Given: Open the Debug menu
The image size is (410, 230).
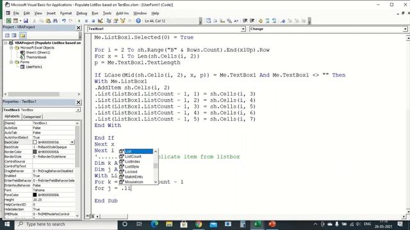Looking at the screenshot, I should coord(81,13).
